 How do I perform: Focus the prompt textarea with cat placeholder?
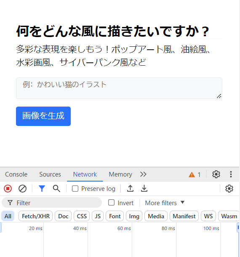pyautogui.click(x=119, y=88)
